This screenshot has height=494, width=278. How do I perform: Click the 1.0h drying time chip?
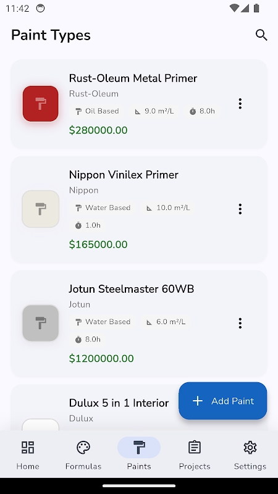(88, 225)
